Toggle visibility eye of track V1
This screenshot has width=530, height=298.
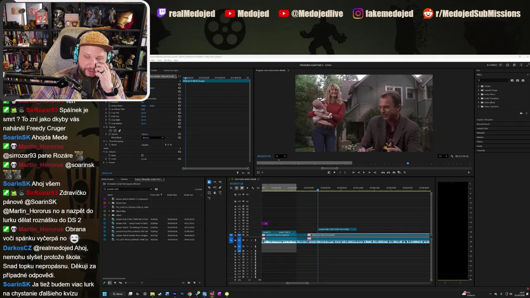[247, 235]
